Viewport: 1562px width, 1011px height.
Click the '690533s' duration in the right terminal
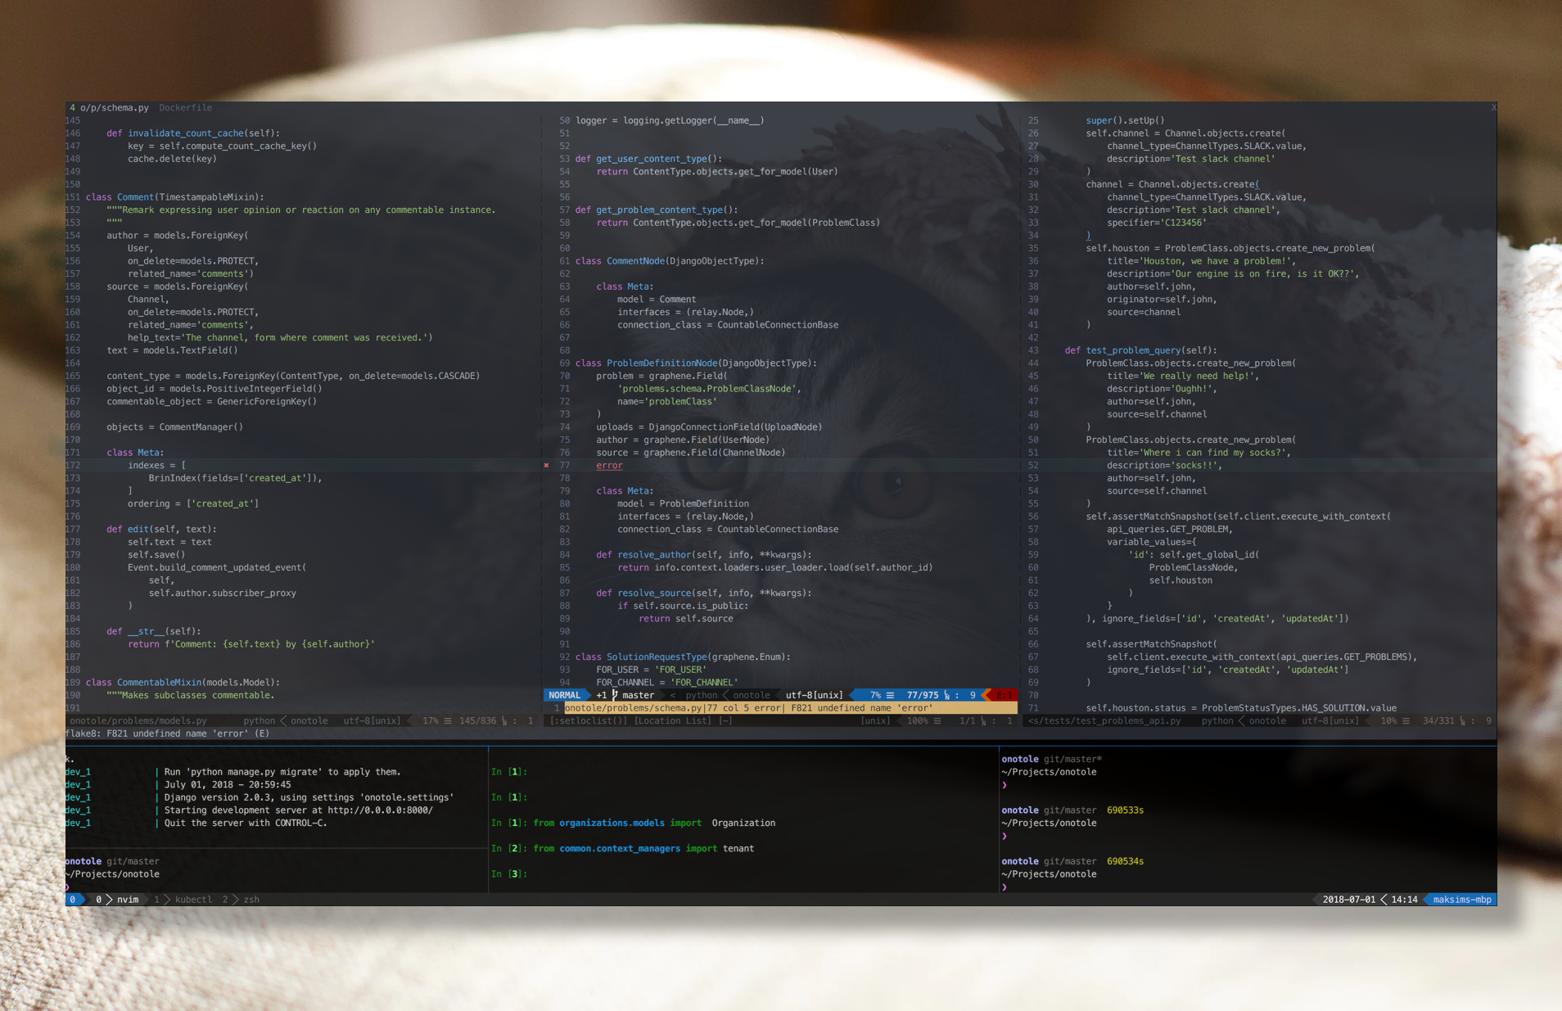point(1125,810)
